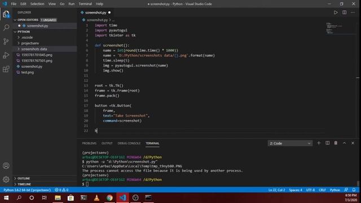Split the editor to the right
Image resolution: width=361 pixels, height=203 pixels.
pos(345,12)
